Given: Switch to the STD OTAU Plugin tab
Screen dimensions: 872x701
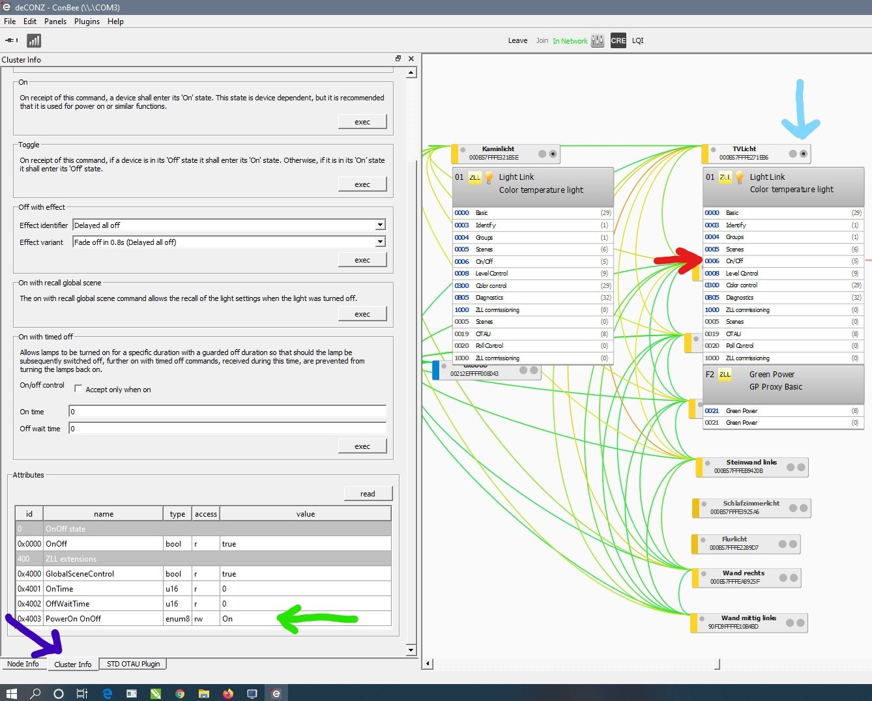Looking at the screenshot, I should [x=133, y=664].
